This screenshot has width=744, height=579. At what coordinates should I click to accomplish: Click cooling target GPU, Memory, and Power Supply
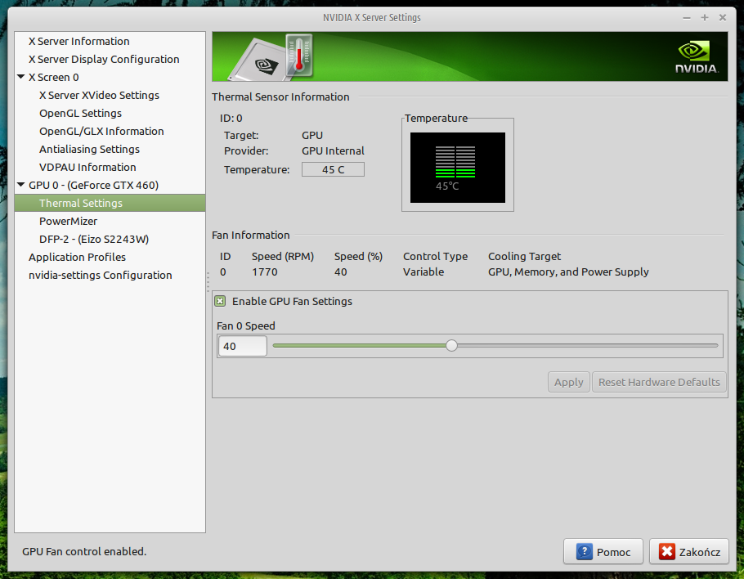click(x=568, y=272)
